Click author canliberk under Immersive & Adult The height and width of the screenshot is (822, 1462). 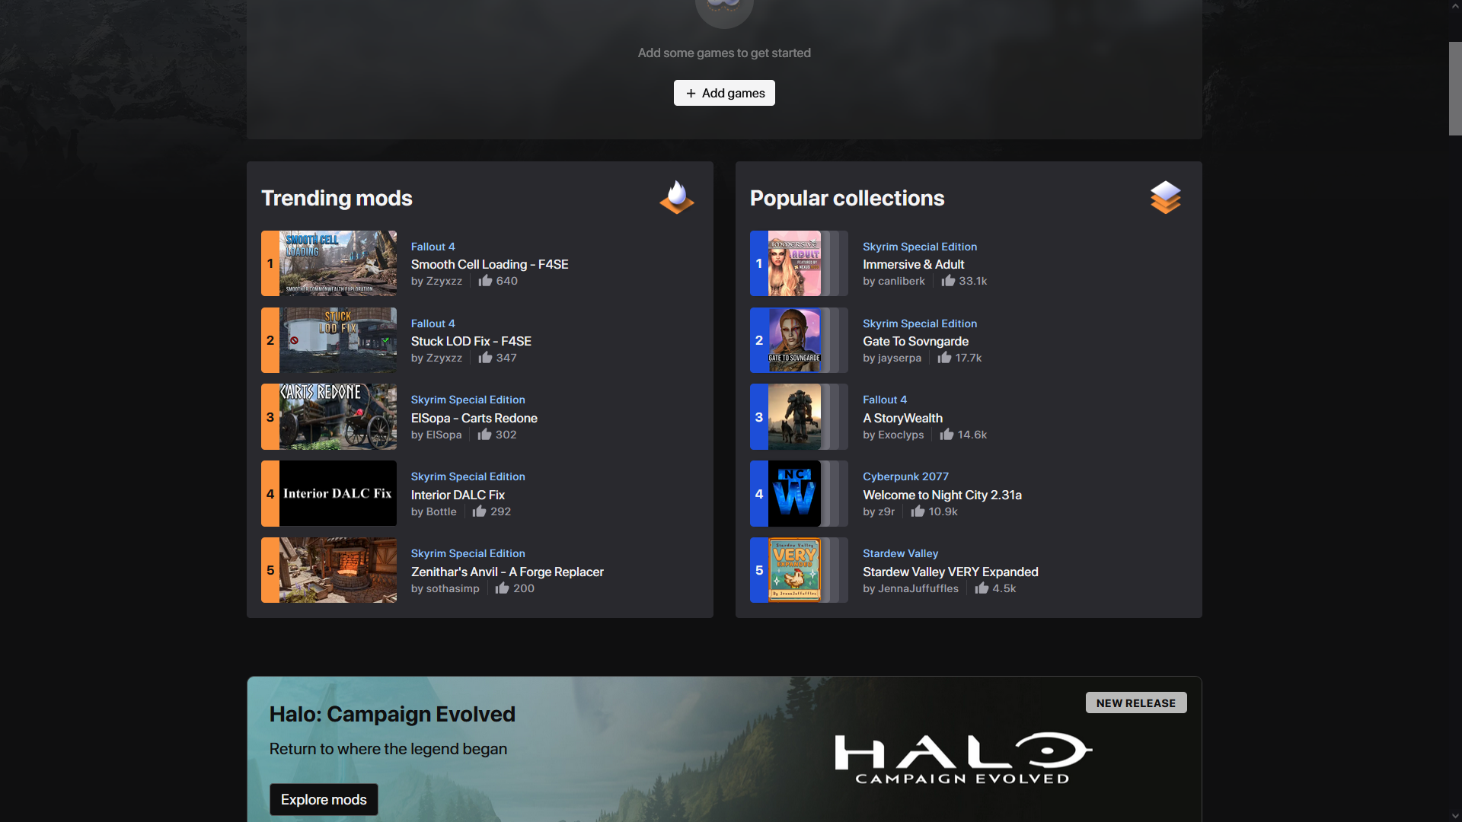tap(902, 281)
